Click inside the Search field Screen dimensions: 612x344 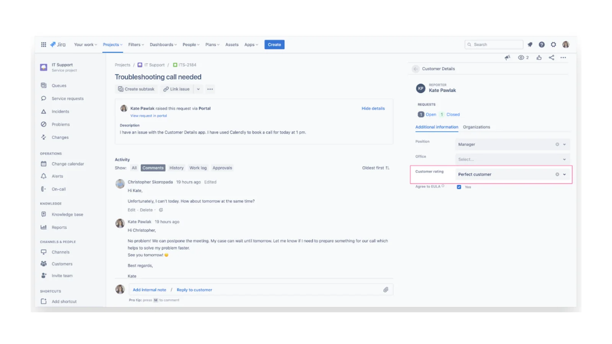point(493,44)
